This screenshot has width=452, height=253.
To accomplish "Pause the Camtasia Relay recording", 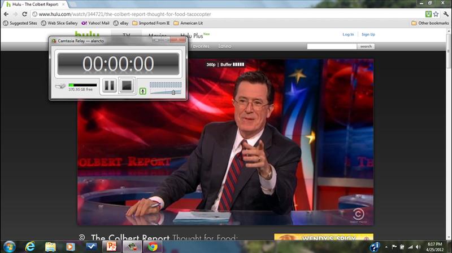I will click(x=109, y=86).
